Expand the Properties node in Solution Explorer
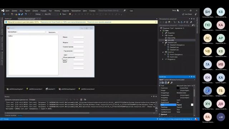Viewport: 229px width, 129px height. tap(163, 33)
